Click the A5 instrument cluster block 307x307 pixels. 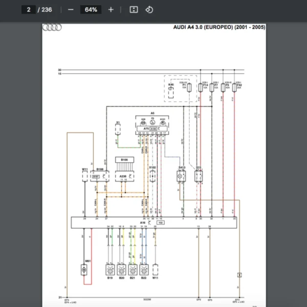(x=152, y=123)
